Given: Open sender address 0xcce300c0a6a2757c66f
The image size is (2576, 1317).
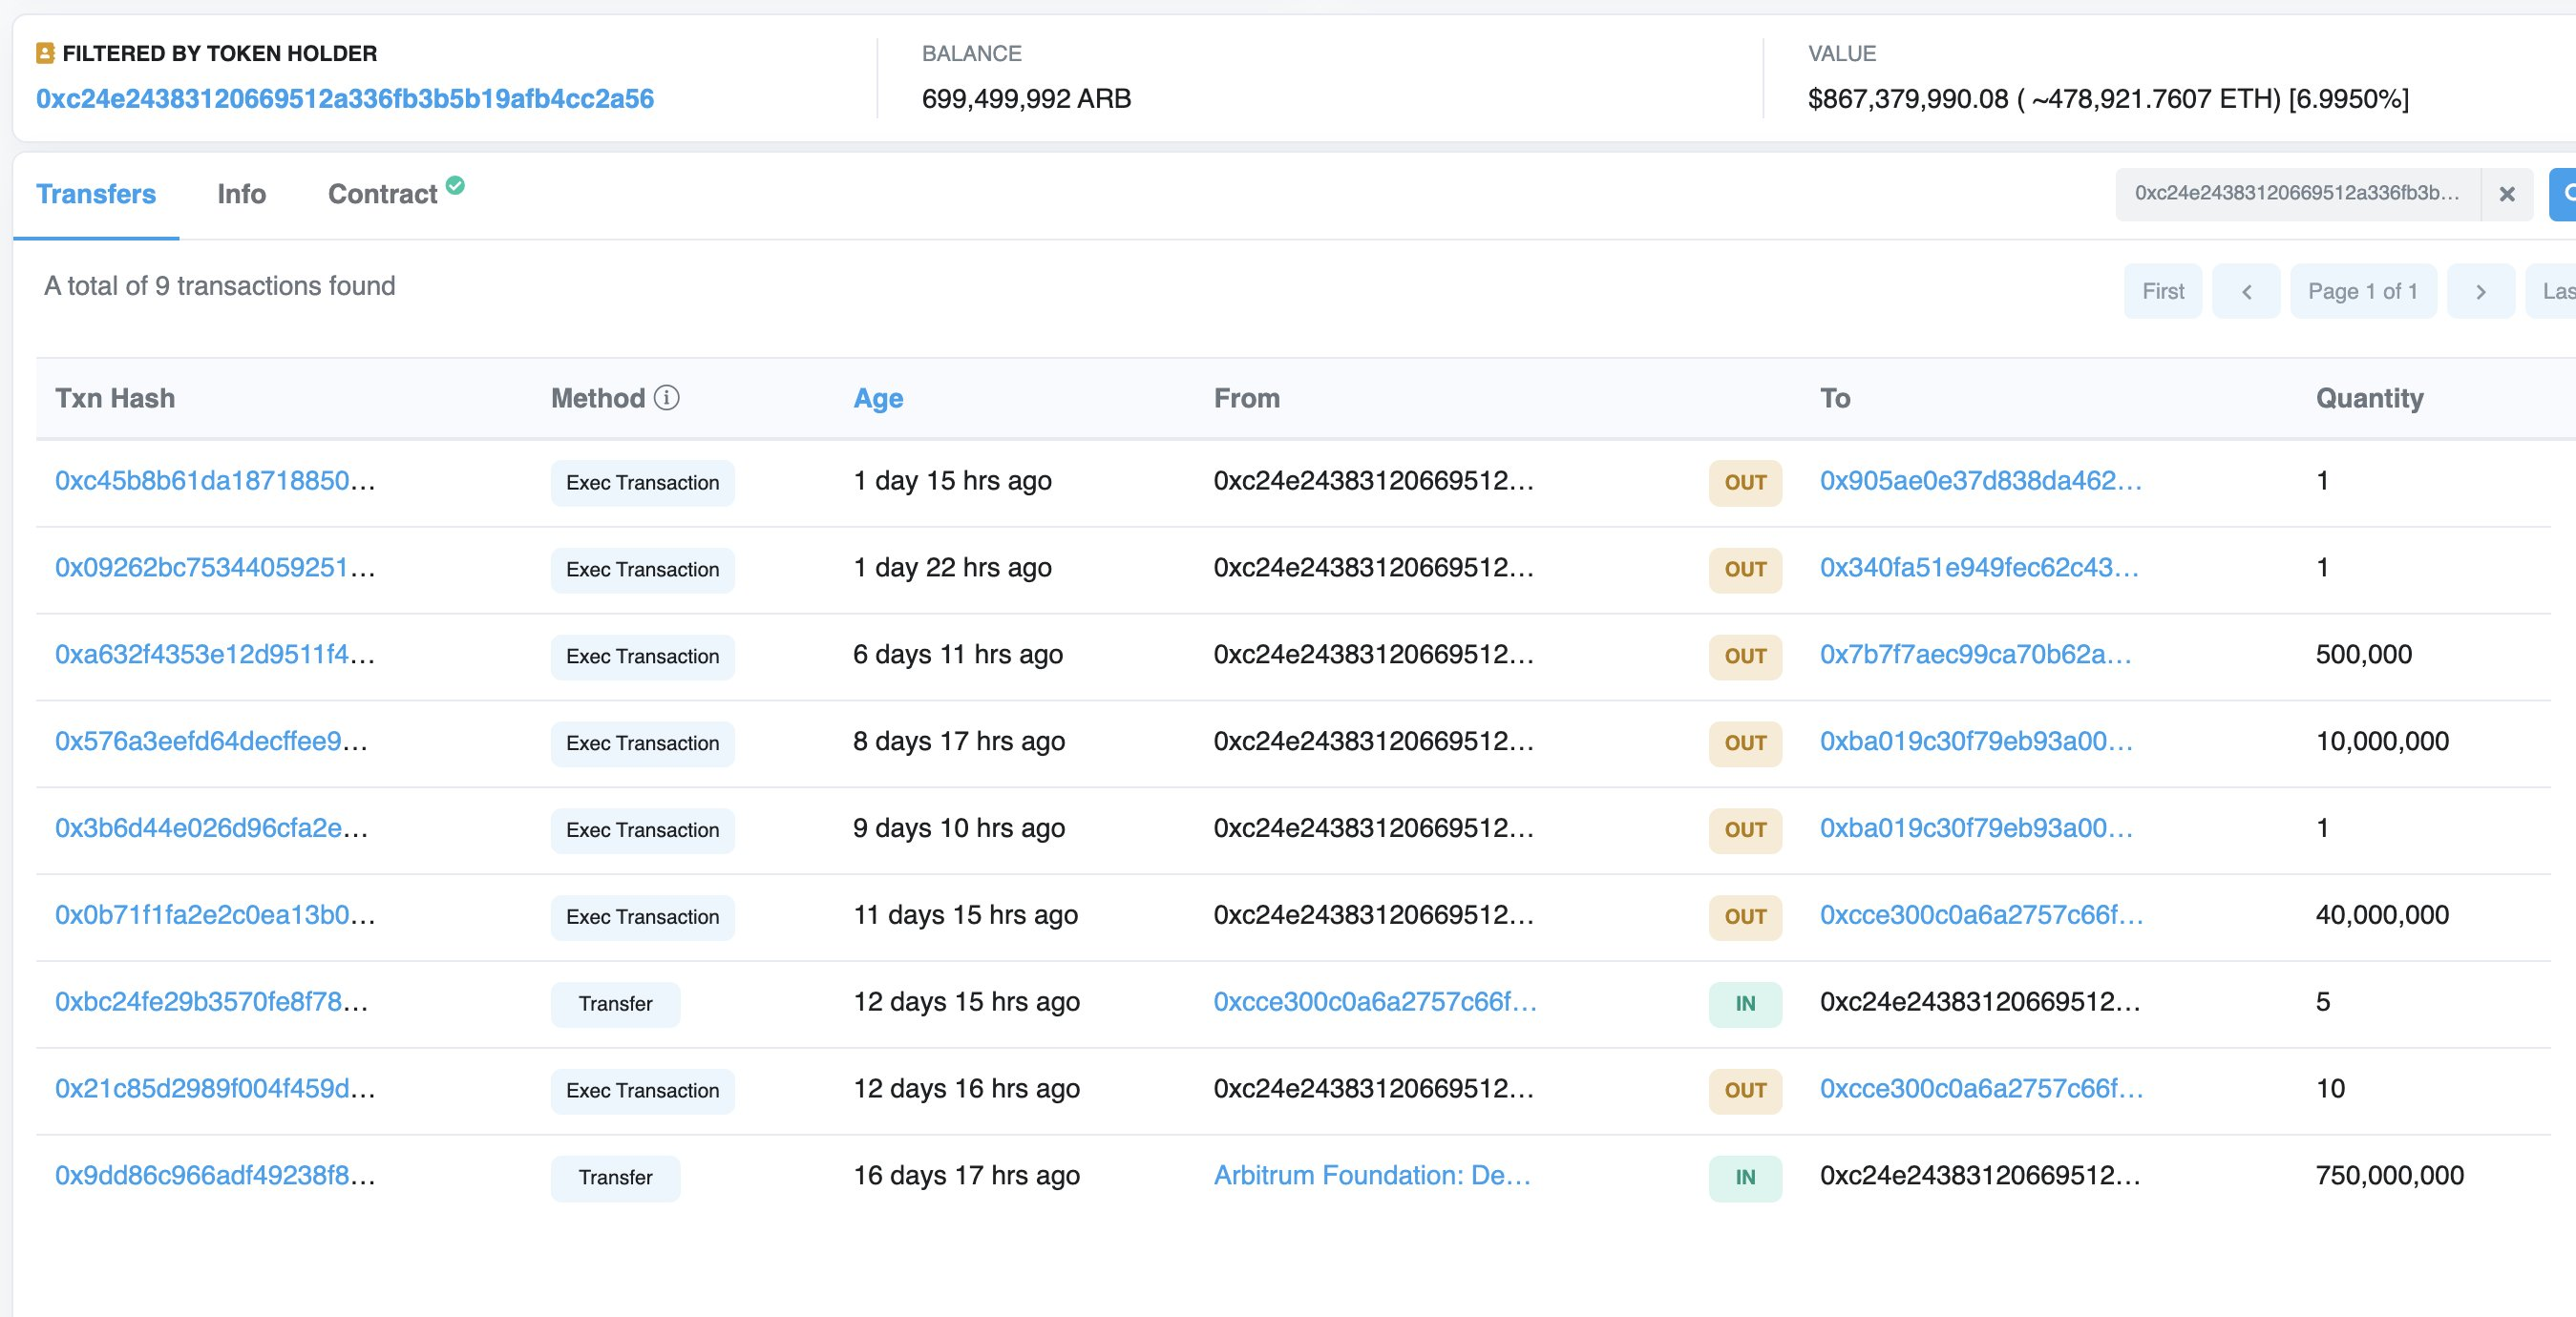Looking at the screenshot, I should [x=1374, y=1001].
